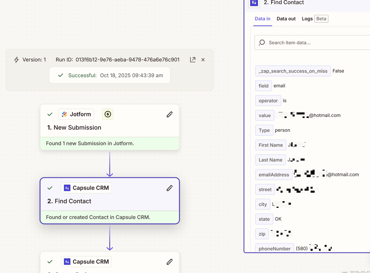The width and height of the screenshot is (370, 273).
Task: Open the Logs Beta tab
Action: 315,19
